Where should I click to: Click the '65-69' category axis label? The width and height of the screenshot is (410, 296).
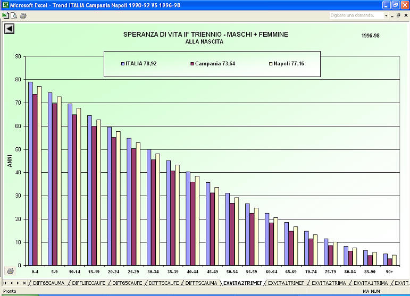[291, 272]
